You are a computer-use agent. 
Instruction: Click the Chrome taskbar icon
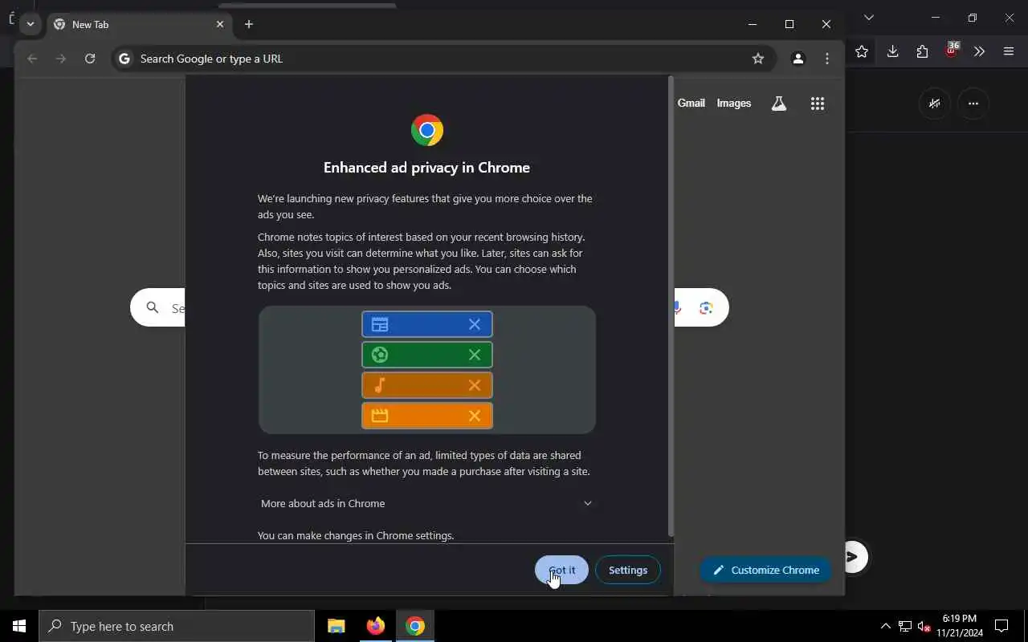tap(415, 626)
